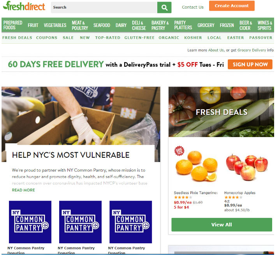Click the green search magnifier icon

tap(164, 7)
